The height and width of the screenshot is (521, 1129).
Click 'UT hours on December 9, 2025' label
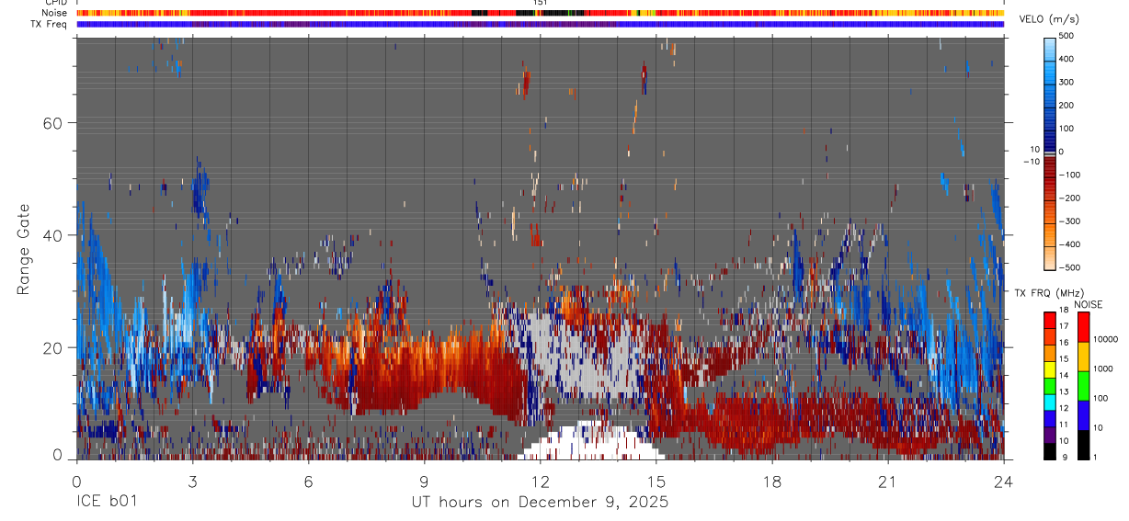540,503
